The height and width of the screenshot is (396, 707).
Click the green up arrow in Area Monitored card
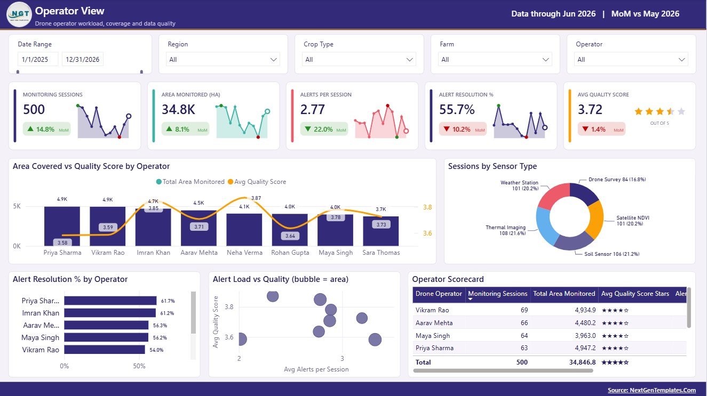(x=169, y=129)
